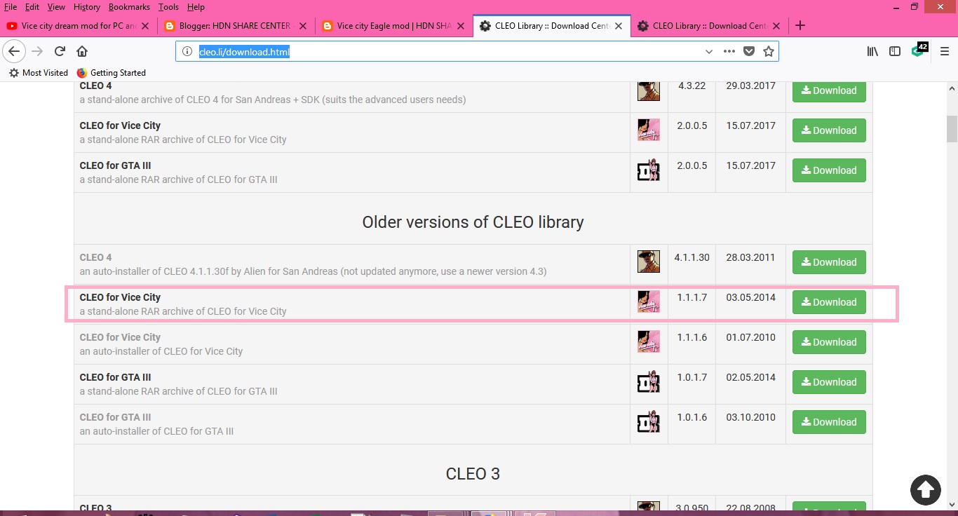Click Vice City icon in version 1.1.1.7 row
Screen dimensions: 958x516
648,301
